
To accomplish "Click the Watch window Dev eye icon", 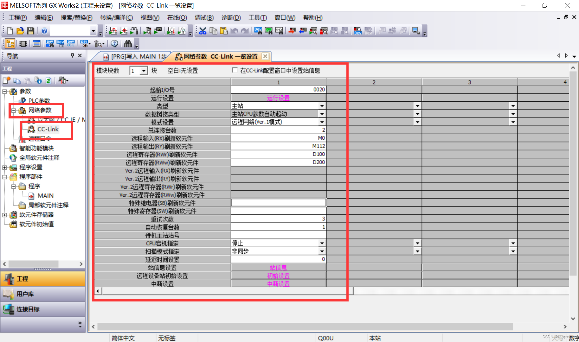I will (85, 44).
